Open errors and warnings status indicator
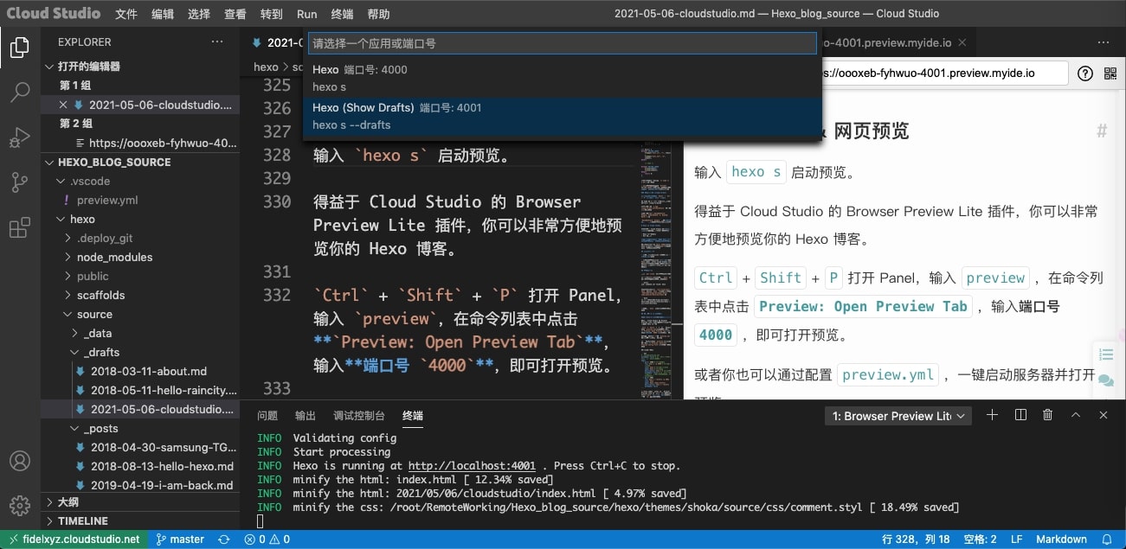 coord(267,539)
